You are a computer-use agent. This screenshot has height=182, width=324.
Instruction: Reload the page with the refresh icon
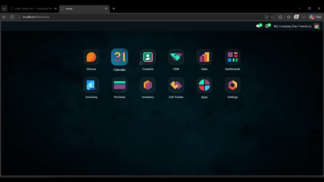(x=12, y=17)
